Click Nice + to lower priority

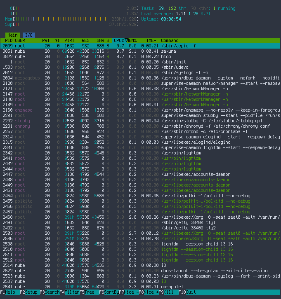point(149,292)
